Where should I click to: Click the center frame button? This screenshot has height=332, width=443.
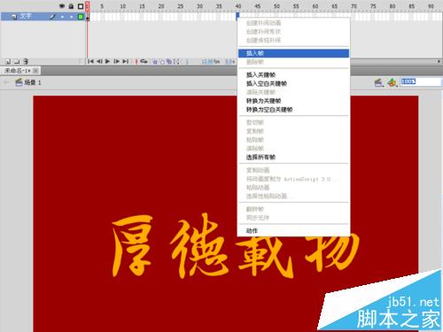pos(136,61)
